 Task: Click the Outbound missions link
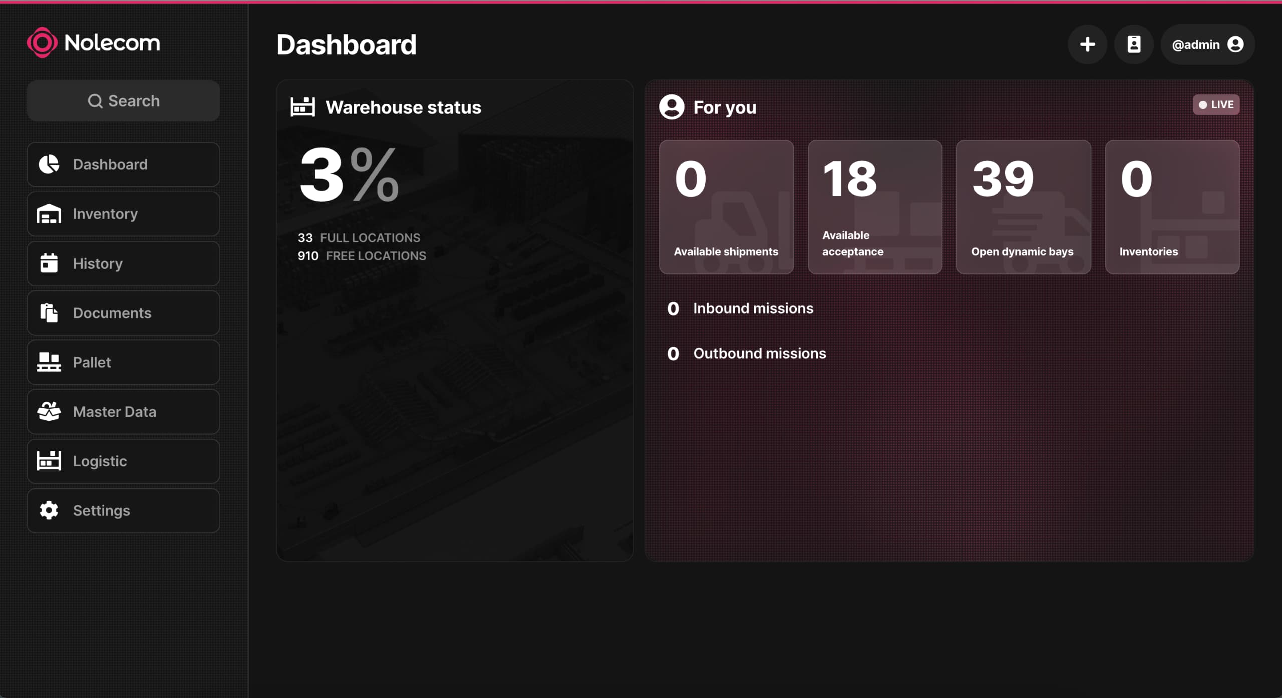(x=759, y=353)
